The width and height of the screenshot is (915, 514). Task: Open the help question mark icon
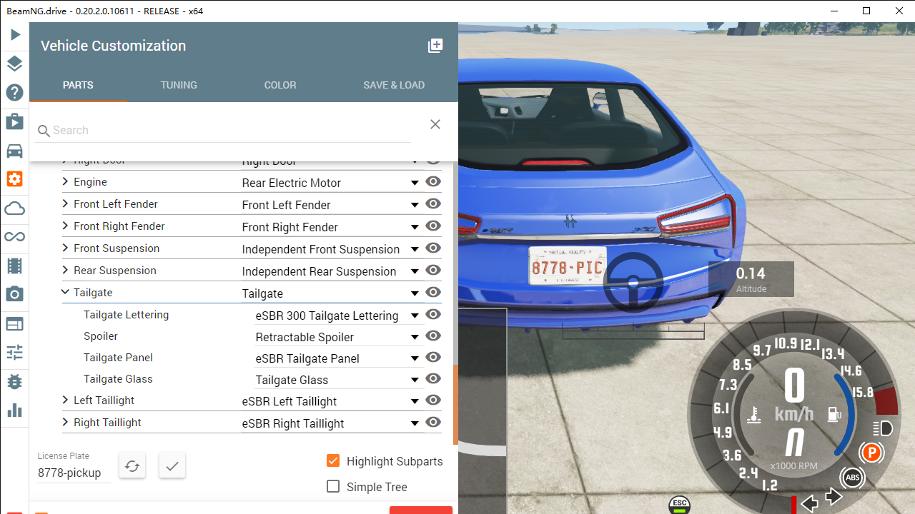15,92
